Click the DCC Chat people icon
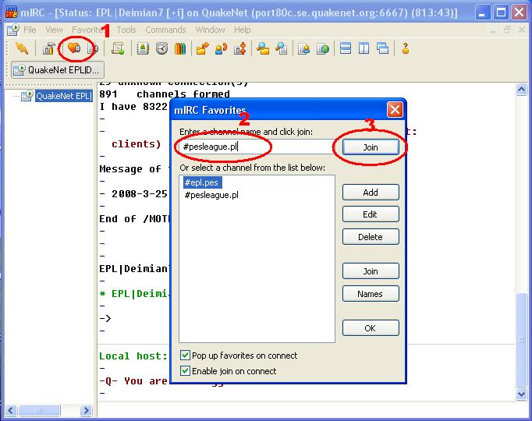 pyautogui.click(x=222, y=49)
